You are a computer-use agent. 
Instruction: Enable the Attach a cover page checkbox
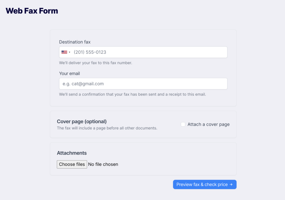coord(183,124)
